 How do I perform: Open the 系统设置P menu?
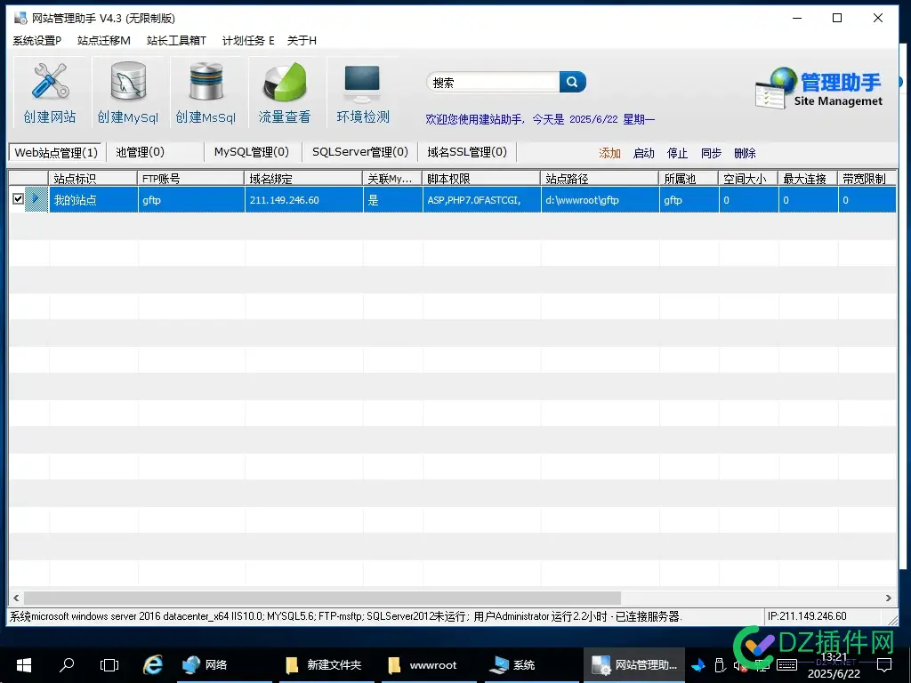[x=36, y=40]
